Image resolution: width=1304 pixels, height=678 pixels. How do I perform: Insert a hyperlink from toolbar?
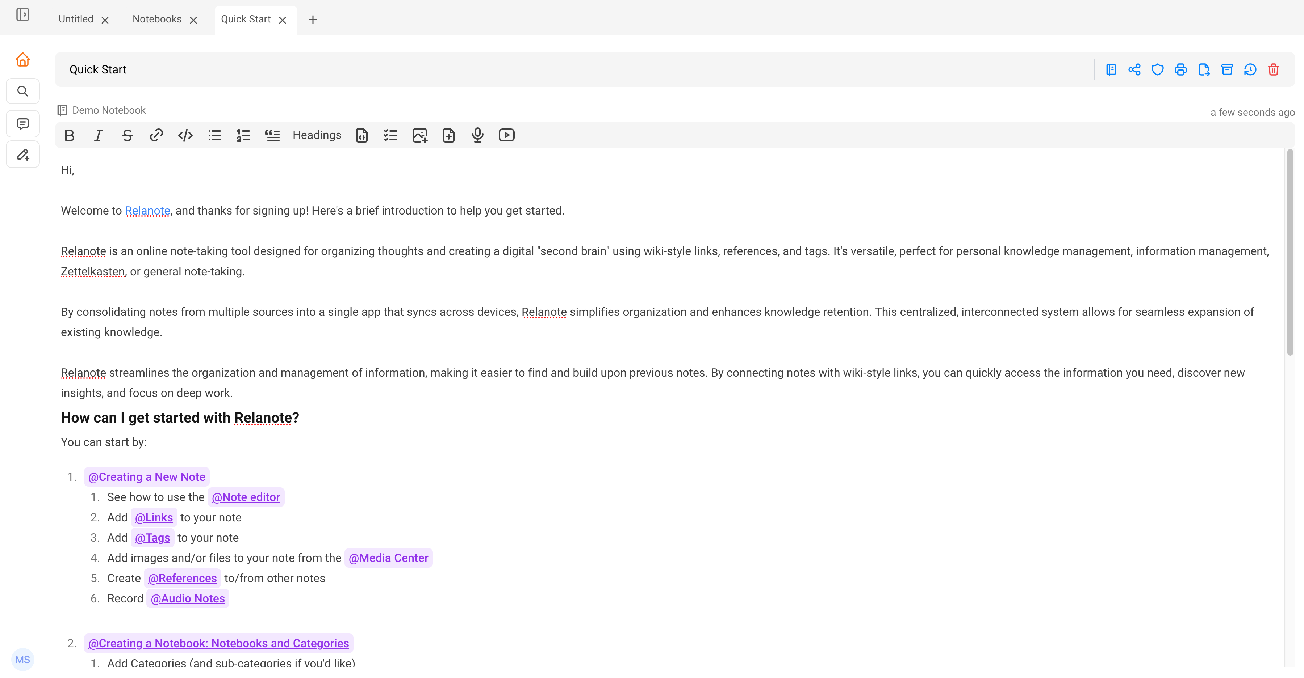coord(156,136)
